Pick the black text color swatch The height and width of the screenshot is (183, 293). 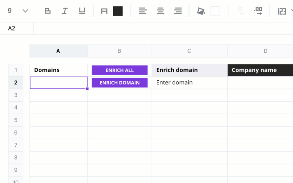(x=118, y=11)
